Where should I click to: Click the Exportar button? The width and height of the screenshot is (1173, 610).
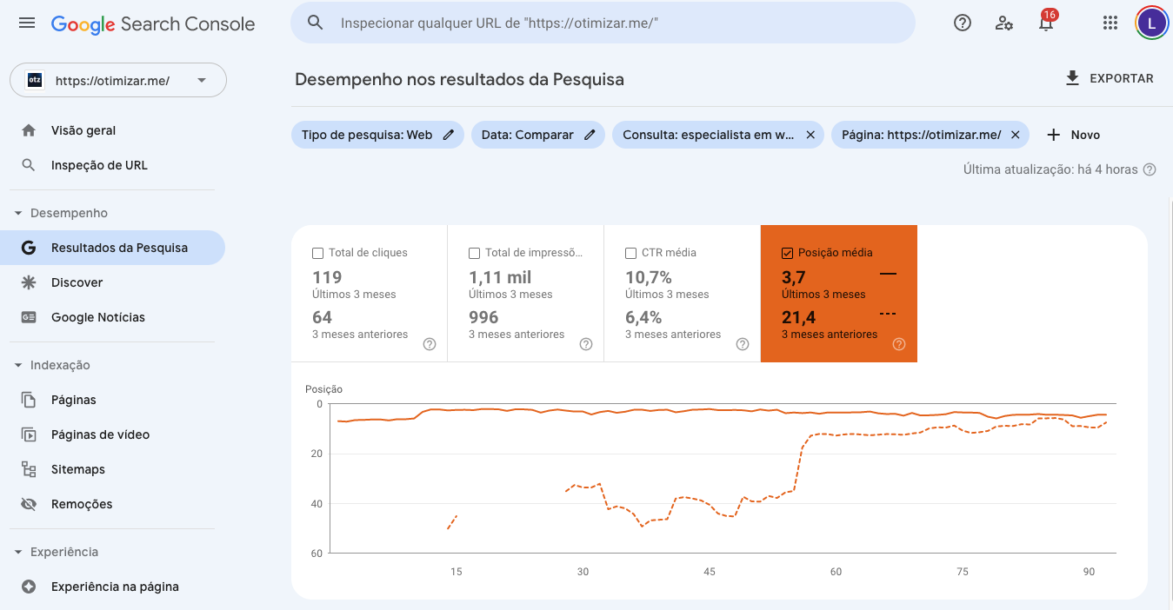click(x=1110, y=78)
